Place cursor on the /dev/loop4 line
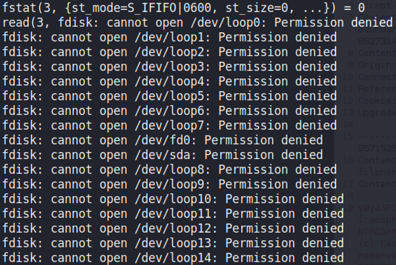The width and height of the screenshot is (396, 265). tap(169, 81)
